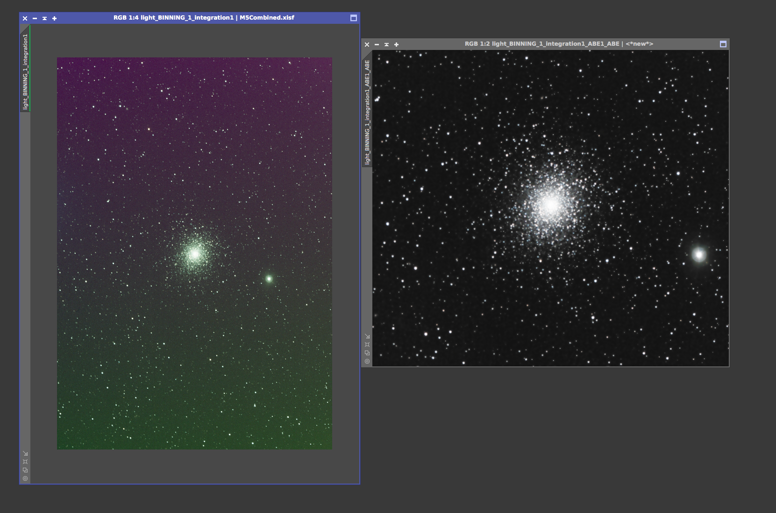Select the light_BINNING_1_integration1_ABE1_ABE view tab
This screenshot has width=776, height=513.
367,112
